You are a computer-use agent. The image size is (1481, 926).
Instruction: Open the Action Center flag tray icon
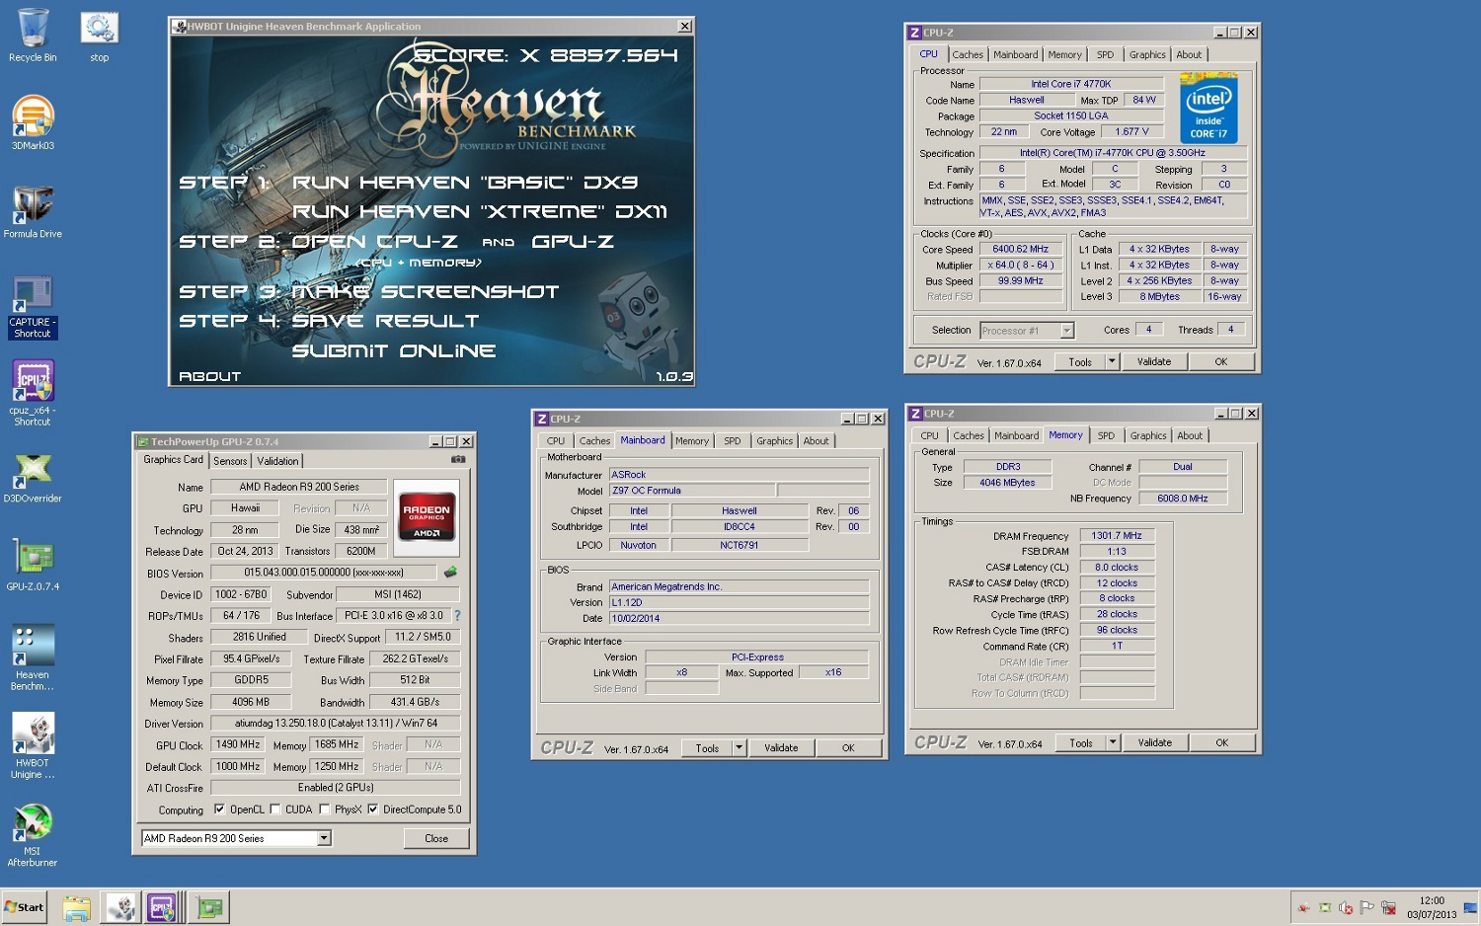tap(1367, 908)
